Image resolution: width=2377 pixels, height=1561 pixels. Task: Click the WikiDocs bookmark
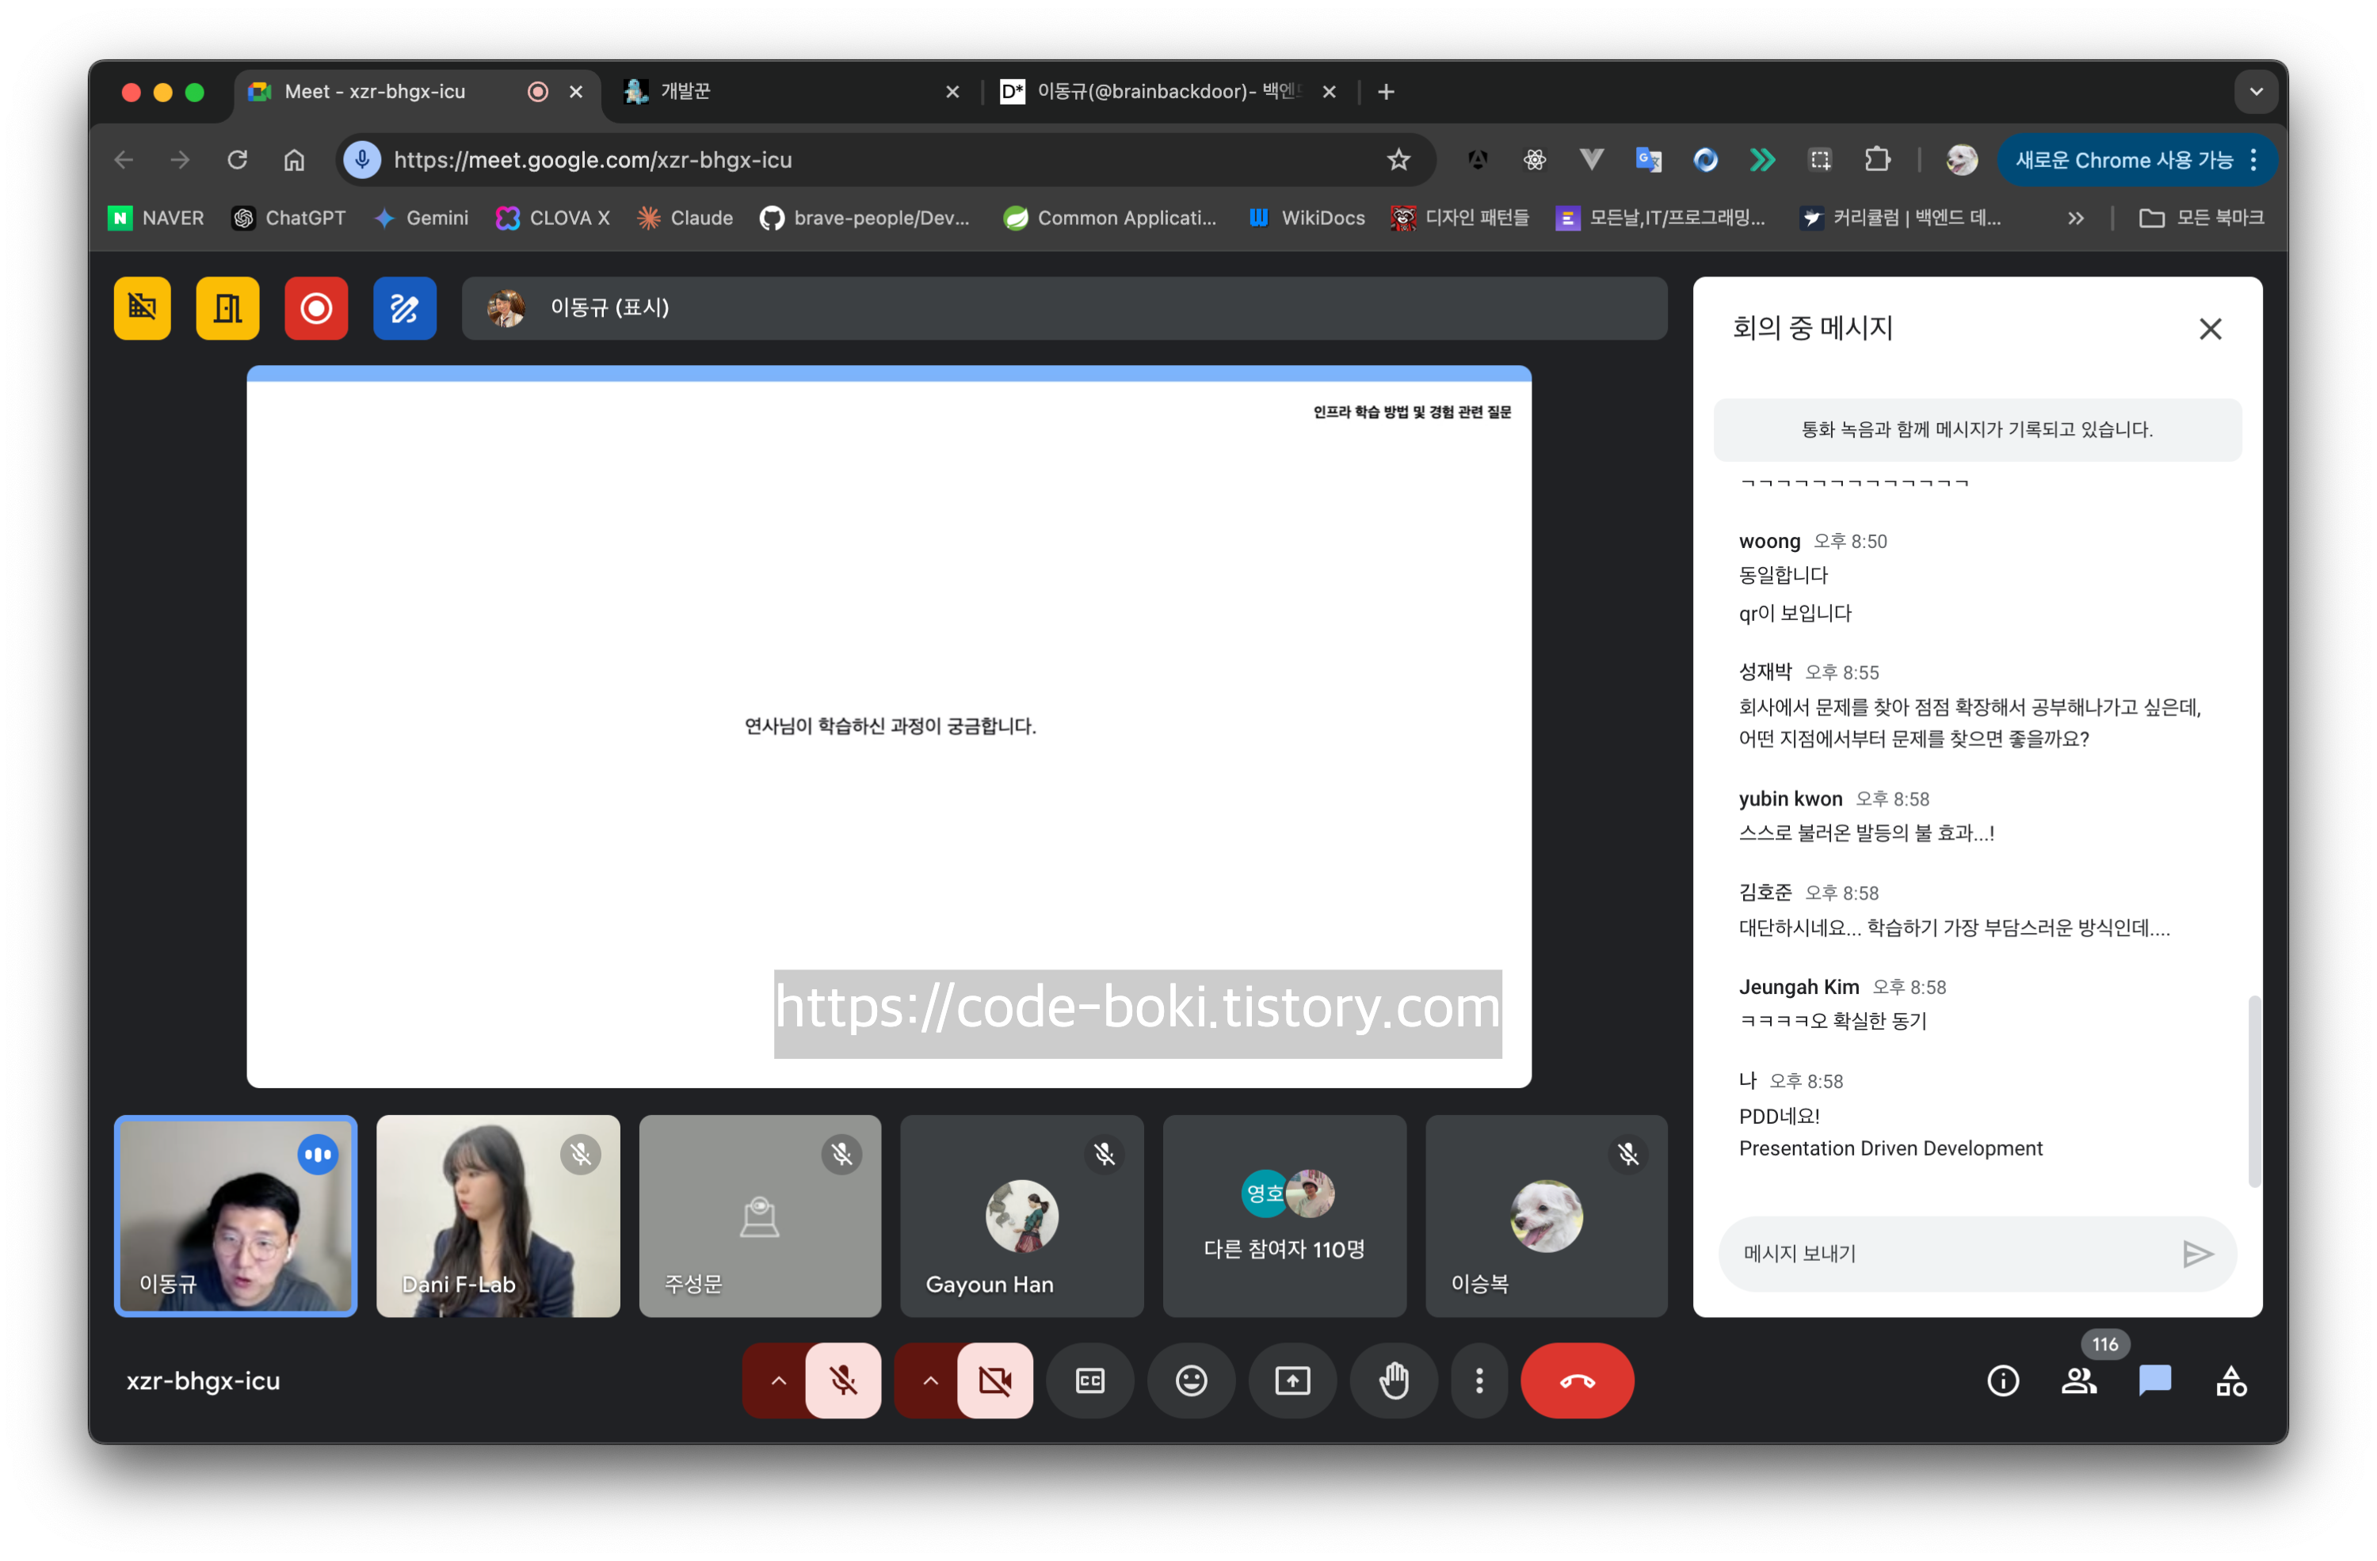1307,218
